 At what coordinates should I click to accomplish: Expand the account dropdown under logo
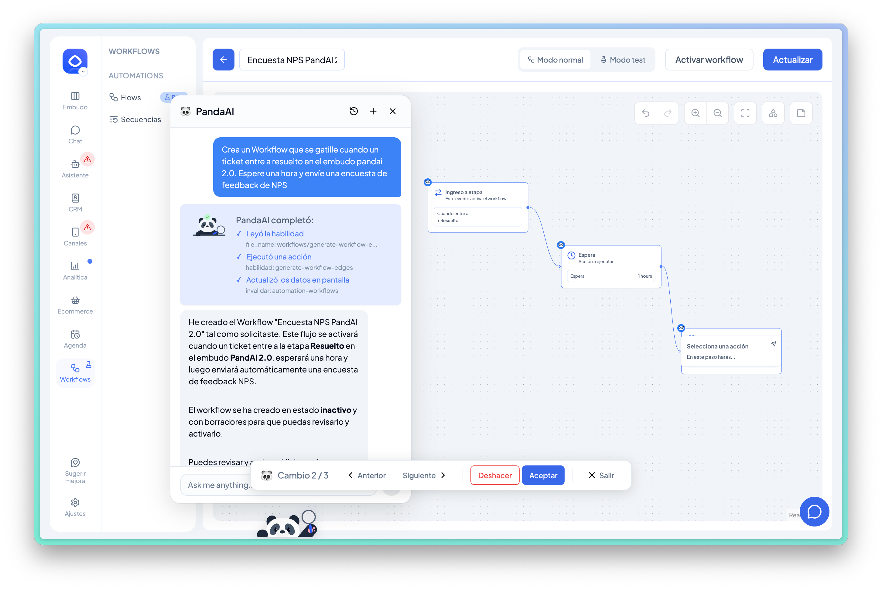tap(83, 71)
